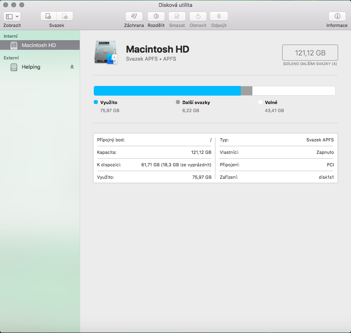Click the gray Další svazky bar segment
The height and width of the screenshot is (333, 351).
[x=246, y=91]
